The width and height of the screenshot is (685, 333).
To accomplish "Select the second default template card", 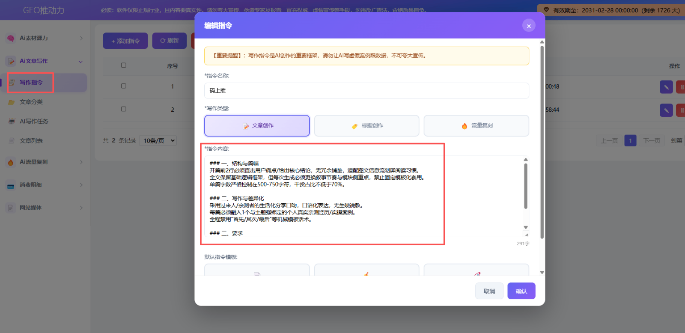I will [x=366, y=270].
